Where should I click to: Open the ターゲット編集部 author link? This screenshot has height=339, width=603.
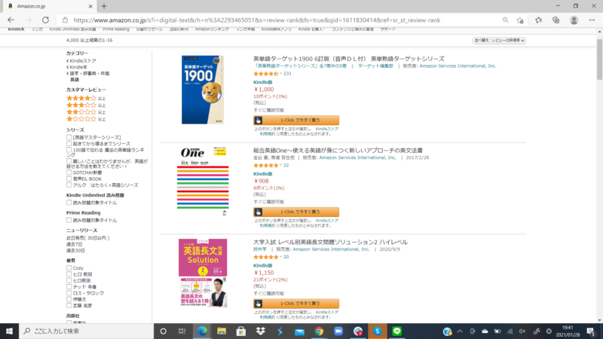tap(375, 66)
